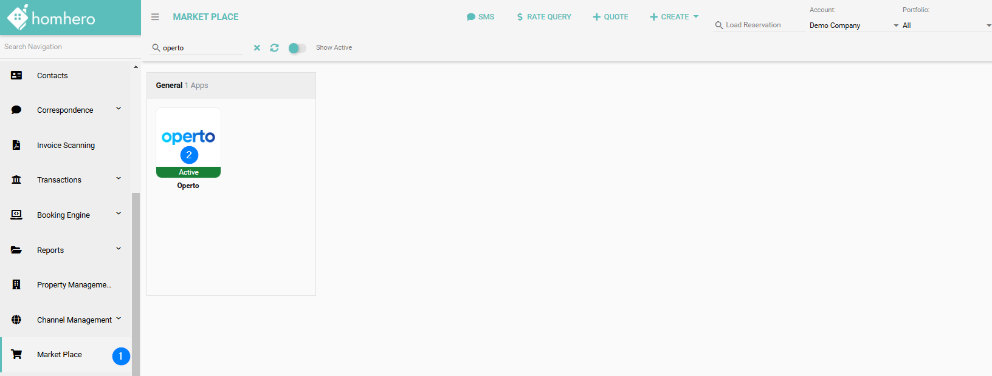Viewport: 992px width, 376px height.
Task: Expand the Correspondence menu chevron
Action: pyautogui.click(x=119, y=109)
